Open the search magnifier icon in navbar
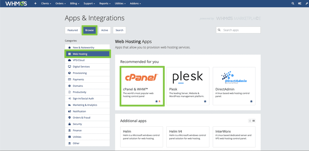The width and height of the screenshot is (309, 151). pyautogui.click(x=293, y=4)
